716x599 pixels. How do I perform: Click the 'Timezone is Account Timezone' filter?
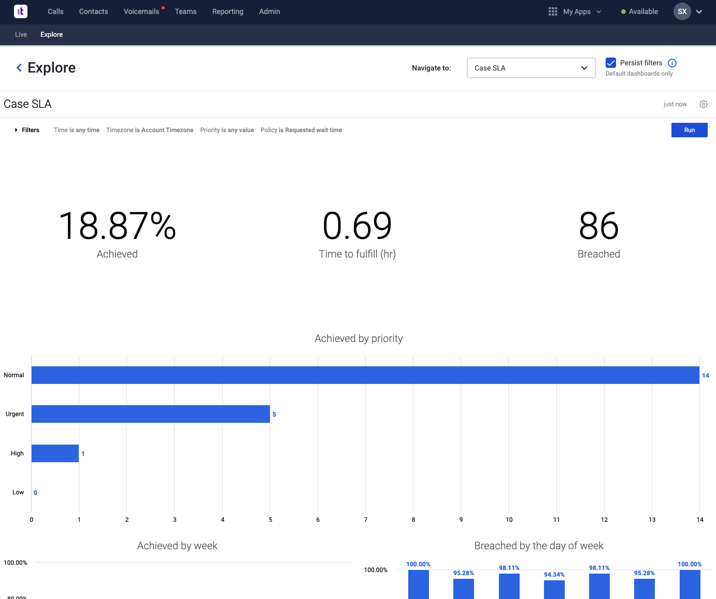[x=150, y=130]
